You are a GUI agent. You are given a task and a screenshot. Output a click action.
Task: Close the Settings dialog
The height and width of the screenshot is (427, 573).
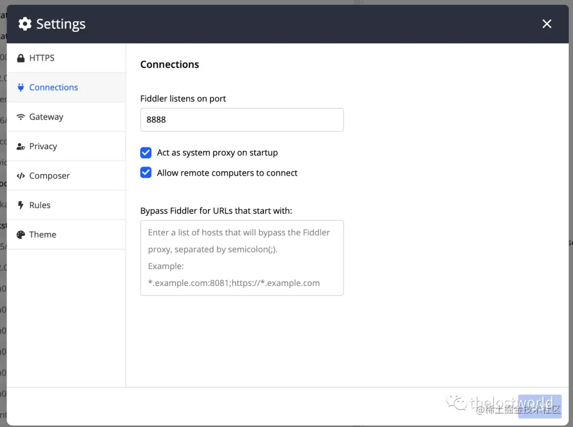click(x=547, y=24)
